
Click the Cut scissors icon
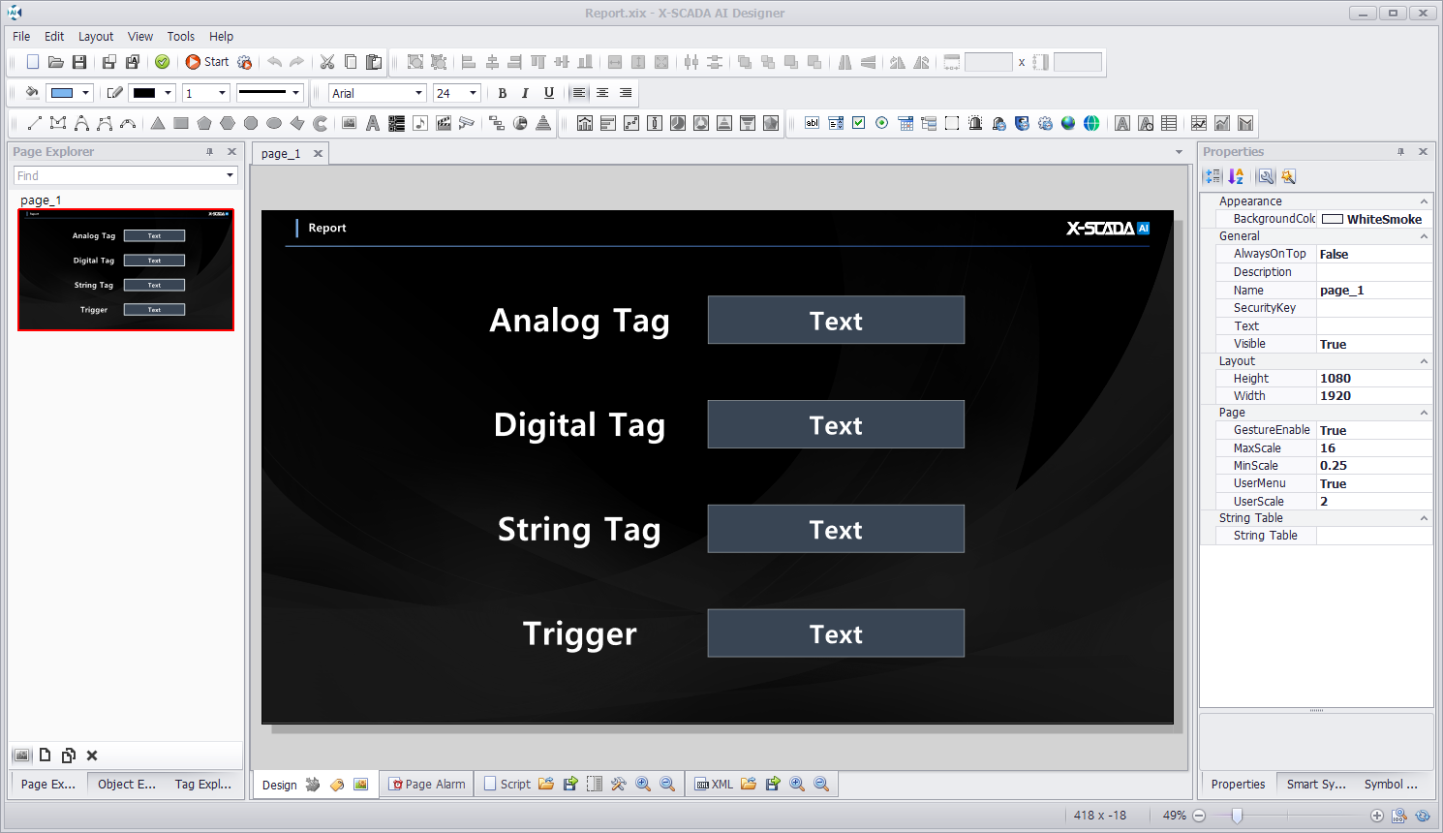point(327,62)
